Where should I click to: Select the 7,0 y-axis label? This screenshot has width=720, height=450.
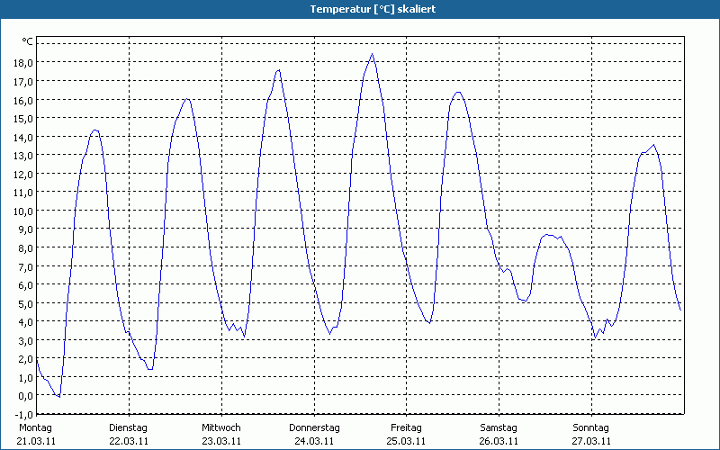[x=26, y=266]
